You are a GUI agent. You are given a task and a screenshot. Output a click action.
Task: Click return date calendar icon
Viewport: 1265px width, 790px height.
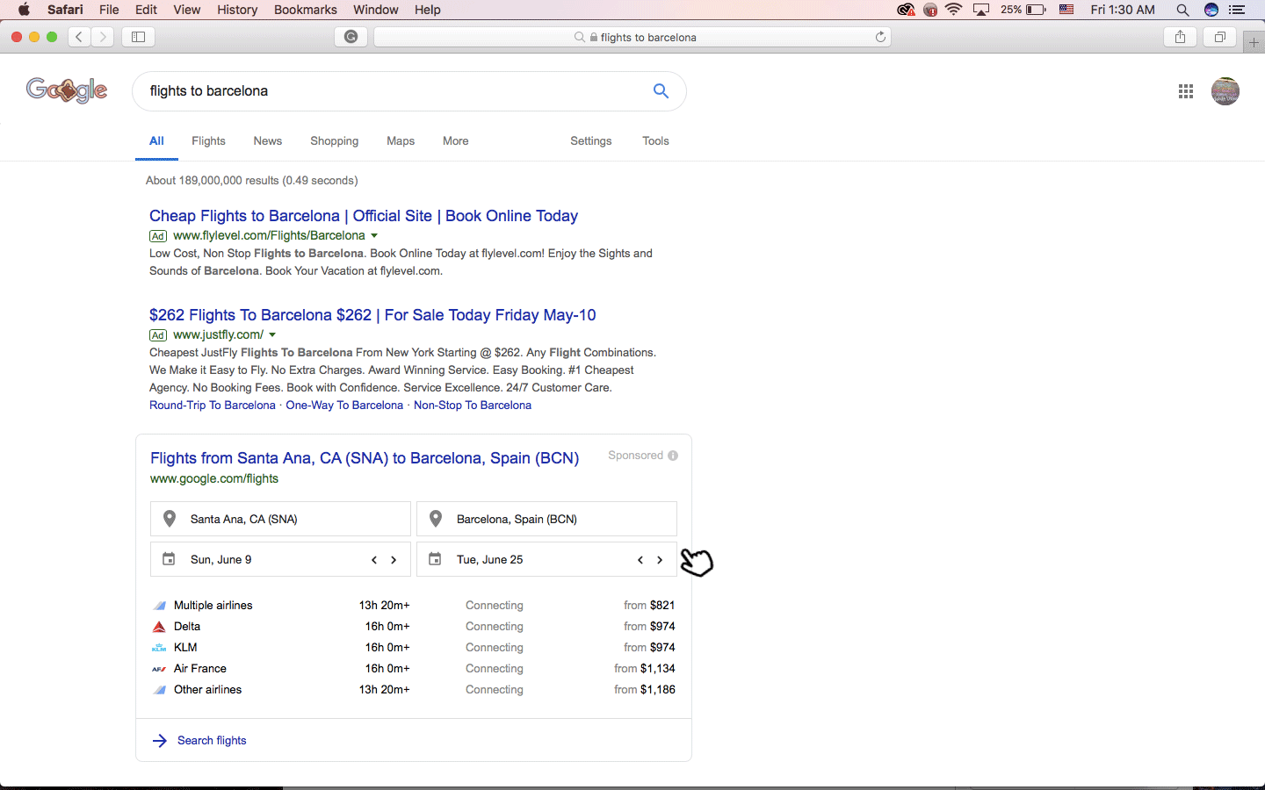(x=435, y=559)
